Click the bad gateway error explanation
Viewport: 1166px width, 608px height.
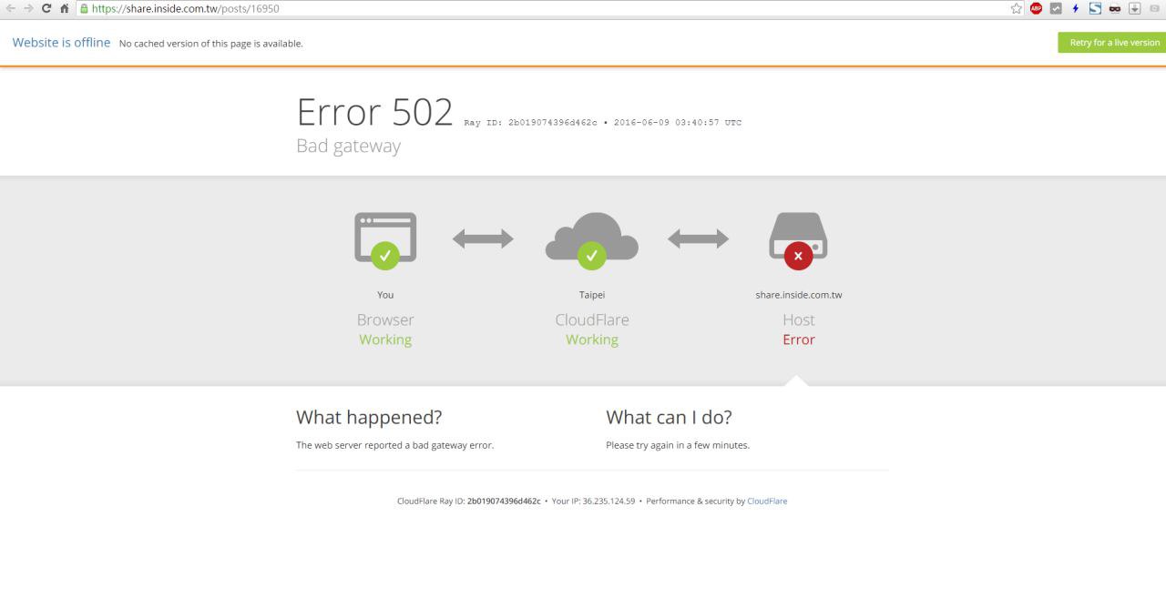point(395,446)
